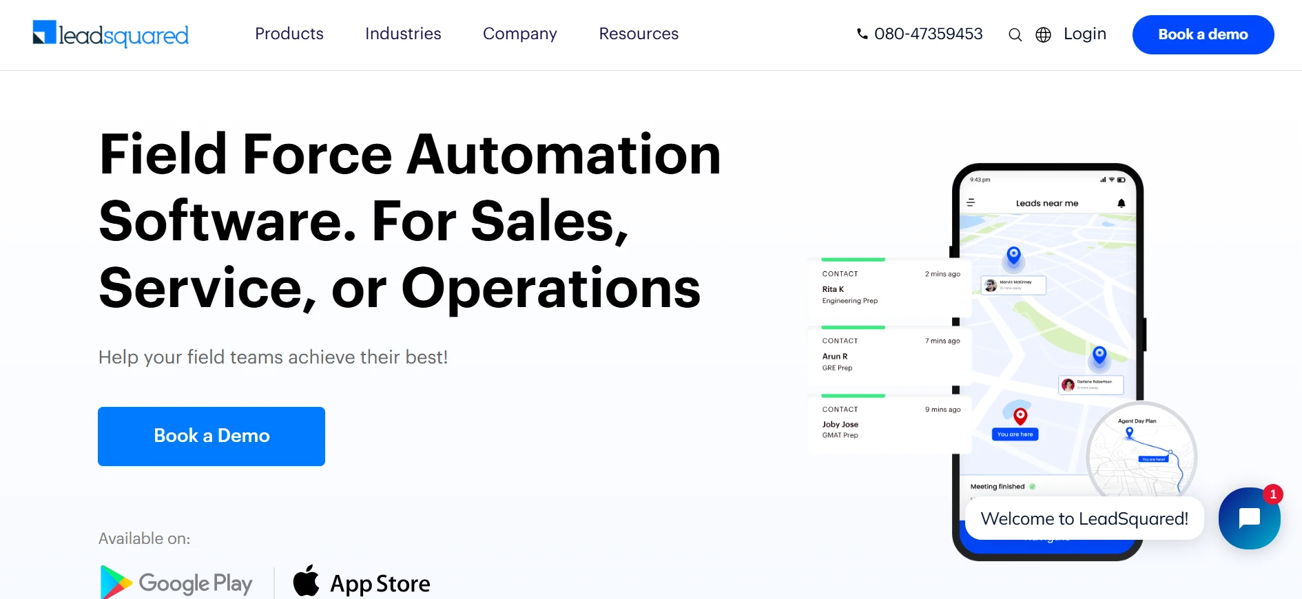1302x599 pixels.
Task: Click the 'Welcome to LeadSquared!' chat message
Action: [1084, 518]
